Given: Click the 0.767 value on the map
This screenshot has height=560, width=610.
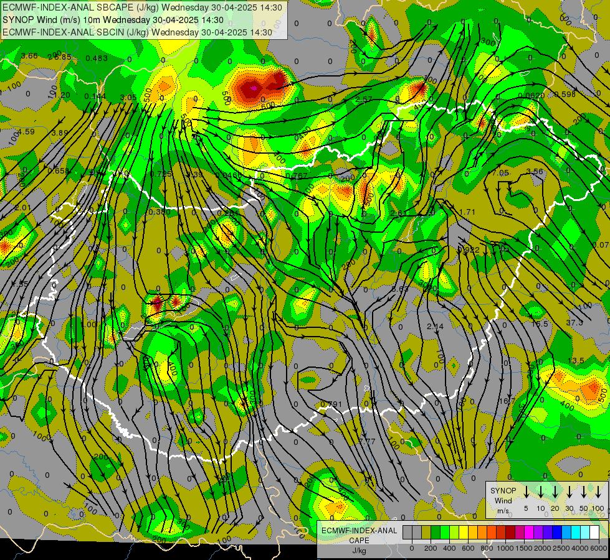Looking at the screenshot, I should point(297,175).
